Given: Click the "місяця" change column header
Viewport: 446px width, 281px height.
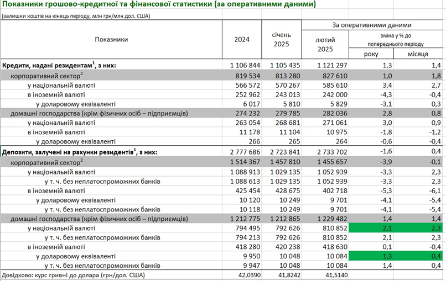Looking at the screenshot, I should point(418,54).
